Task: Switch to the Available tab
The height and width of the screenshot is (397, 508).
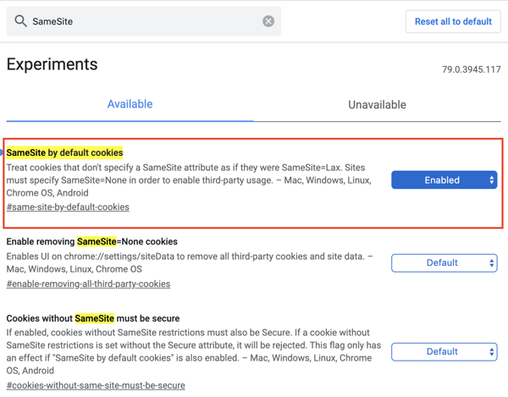Action: (x=130, y=104)
